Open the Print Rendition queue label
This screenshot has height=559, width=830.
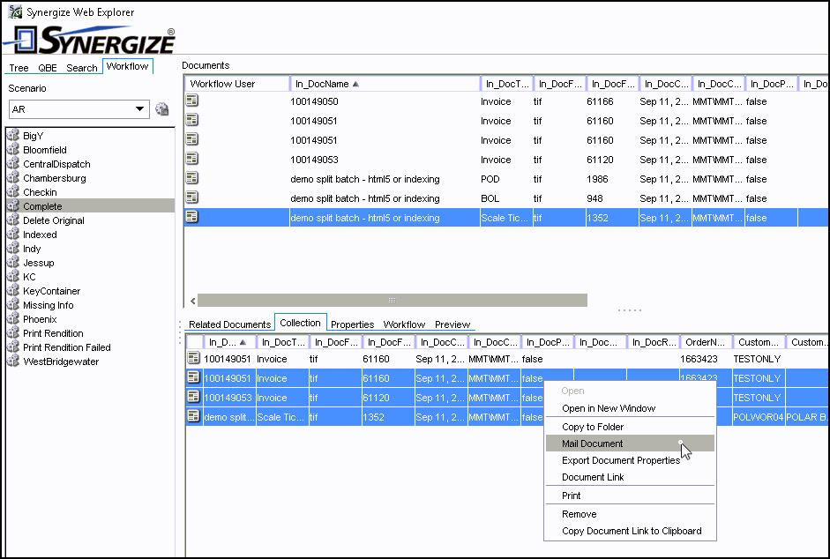tap(53, 333)
